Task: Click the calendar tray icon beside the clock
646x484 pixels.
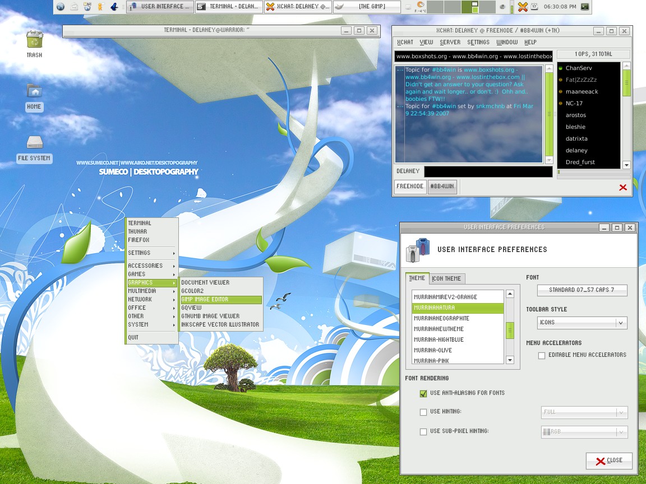Action: 534,7
